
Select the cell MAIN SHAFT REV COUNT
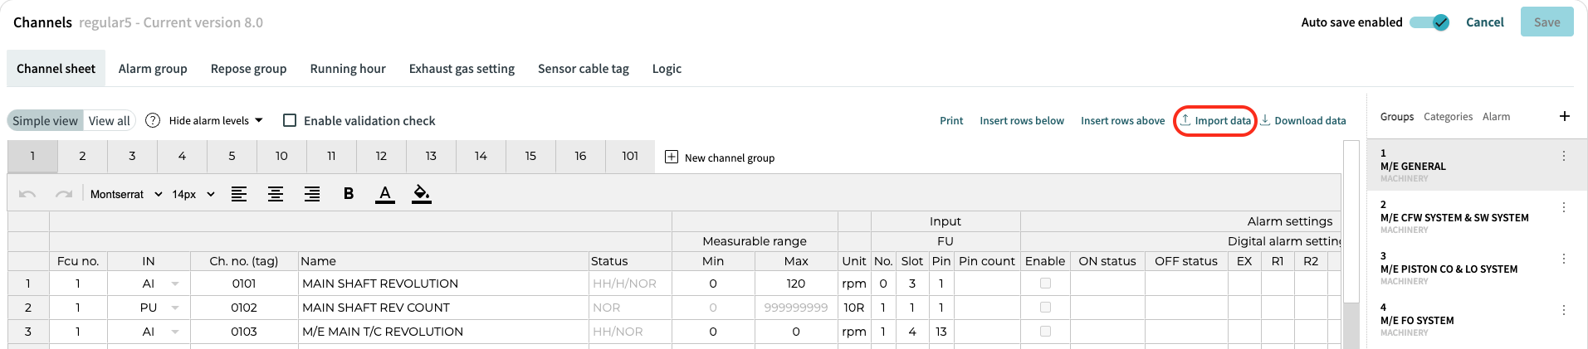(443, 308)
